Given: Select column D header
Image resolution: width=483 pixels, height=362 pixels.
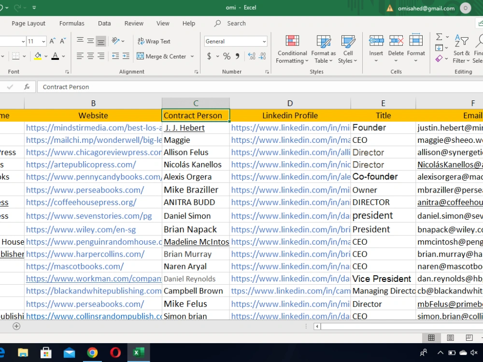Looking at the screenshot, I should click(x=290, y=103).
